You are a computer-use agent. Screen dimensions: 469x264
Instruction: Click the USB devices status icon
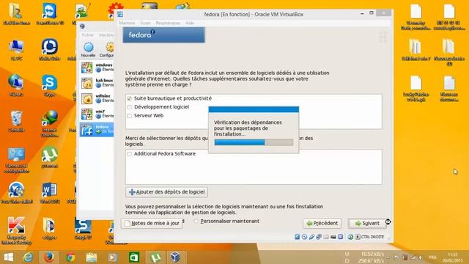(311, 237)
